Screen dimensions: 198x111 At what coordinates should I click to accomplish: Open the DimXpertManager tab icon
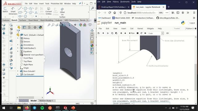[35, 27]
